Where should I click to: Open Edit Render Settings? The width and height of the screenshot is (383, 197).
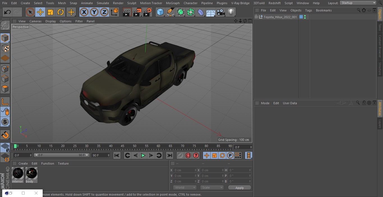147,12
